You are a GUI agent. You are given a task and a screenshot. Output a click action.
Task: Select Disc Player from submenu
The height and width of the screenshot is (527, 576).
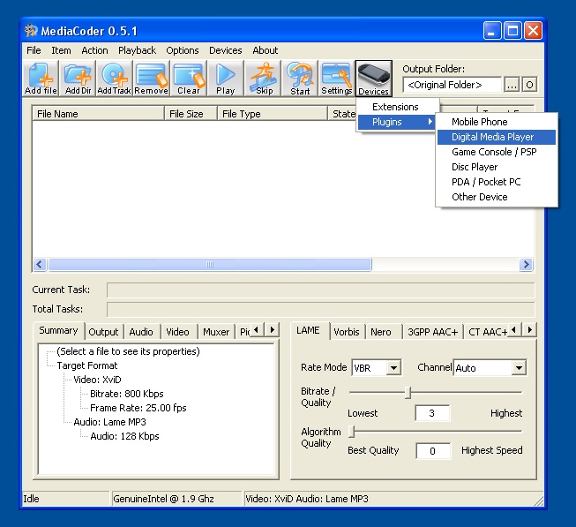click(x=497, y=167)
